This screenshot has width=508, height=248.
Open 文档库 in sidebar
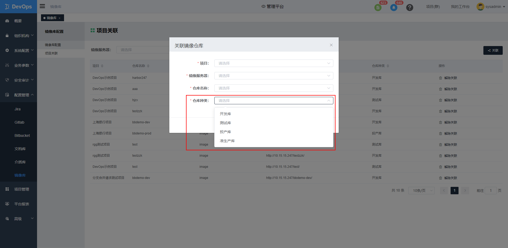click(20, 149)
